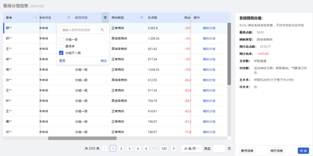Select page 120 in pagination
The width and height of the screenshot is (313, 156).
(x=164, y=148)
